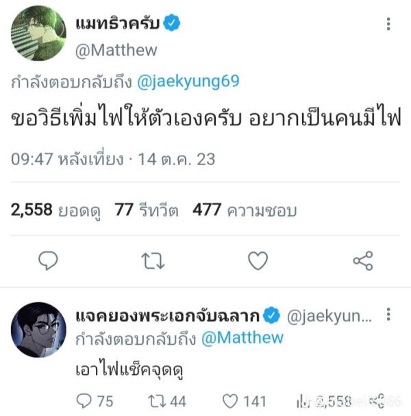Tap the share icon on the reply tweet
Screen dimensions: 411x416
(x=377, y=401)
